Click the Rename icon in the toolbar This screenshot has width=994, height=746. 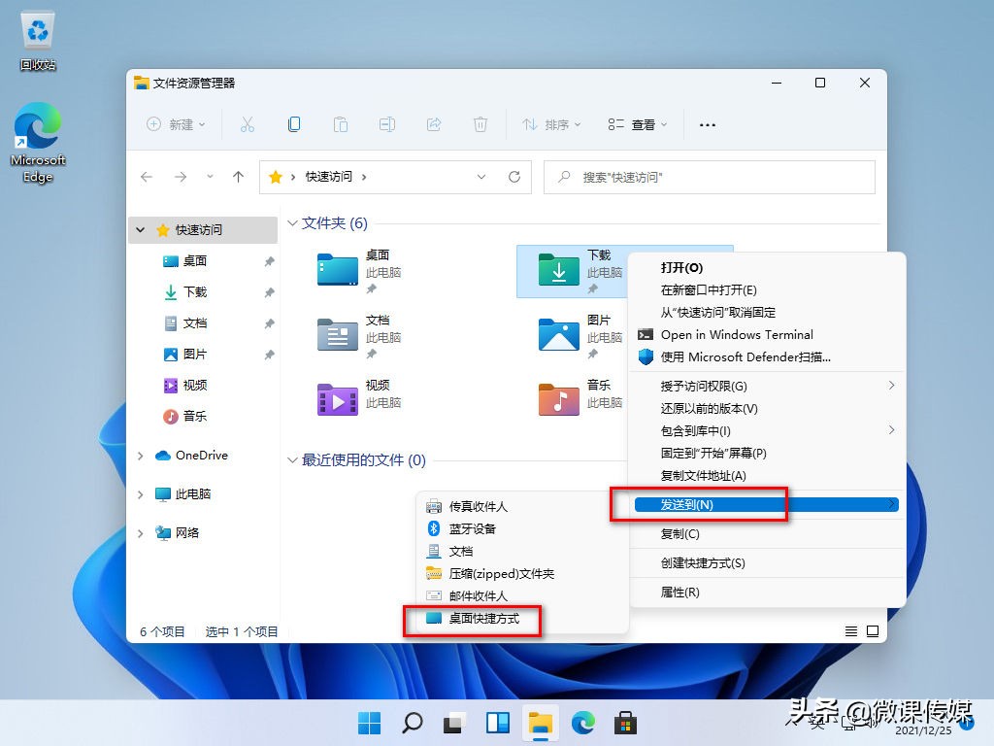(x=387, y=124)
